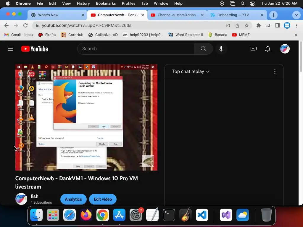Viewport: 303px width, 227px height.
Task: Focus the YouTube search field
Action: (x=136, y=49)
